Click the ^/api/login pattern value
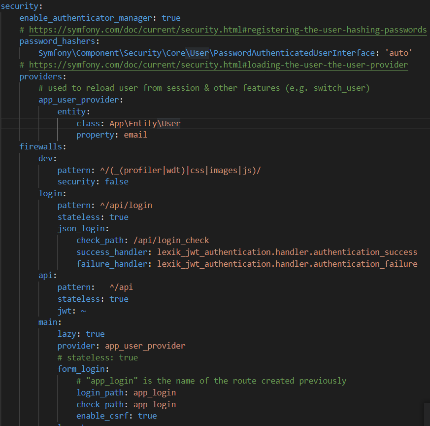430x426 pixels. pyautogui.click(x=126, y=205)
